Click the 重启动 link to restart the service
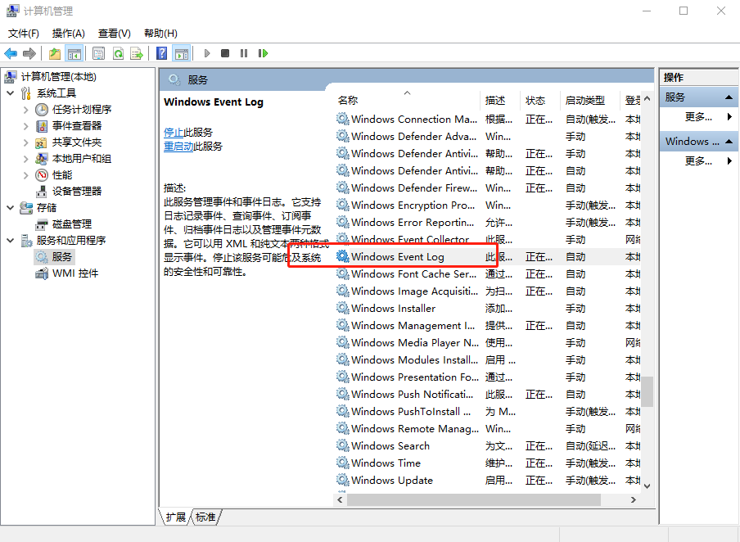Image resolution: width=740 pixels, height=542 pixels. click(178, 147)
